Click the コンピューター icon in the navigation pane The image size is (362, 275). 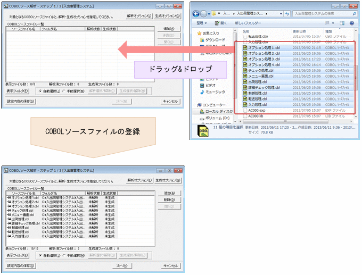pos(199,105)
